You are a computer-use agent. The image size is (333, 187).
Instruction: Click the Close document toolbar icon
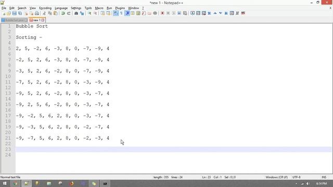coord(26,14)
